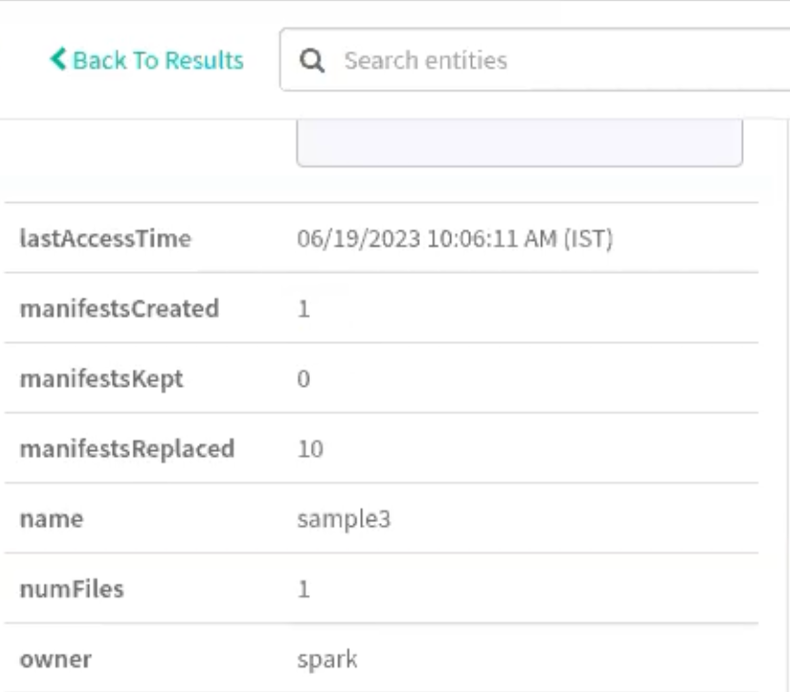Select the manifestsReplaced property label
This screenshot has width=790, height=692.
[127, 449]
